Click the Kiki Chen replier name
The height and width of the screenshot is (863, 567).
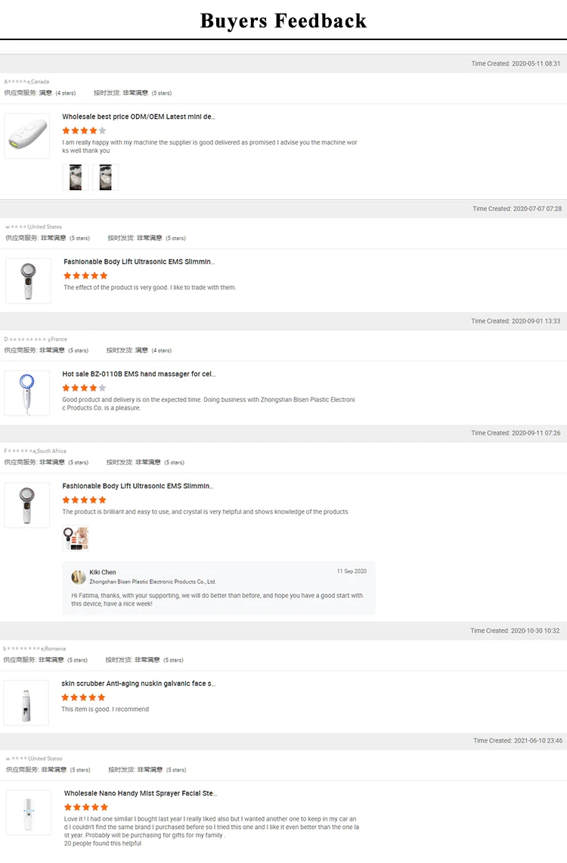pos(103,572)
